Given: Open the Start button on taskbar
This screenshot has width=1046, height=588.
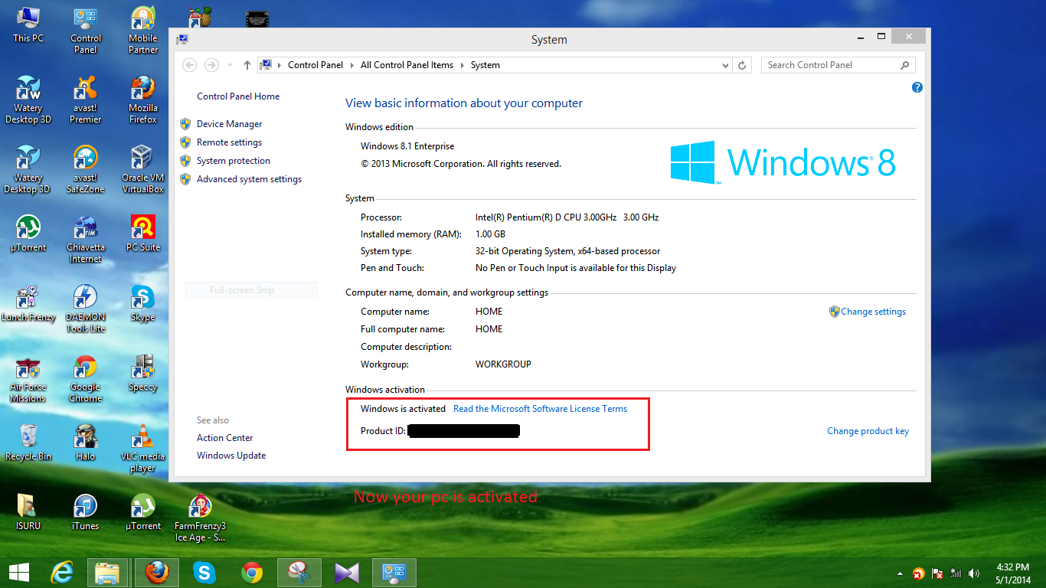Looking at the screenshot, I should 19,572.
